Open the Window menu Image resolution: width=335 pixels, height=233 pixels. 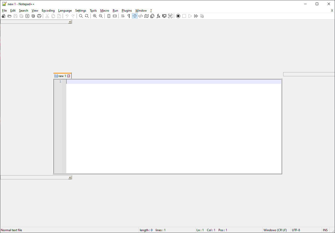point(141,11)
